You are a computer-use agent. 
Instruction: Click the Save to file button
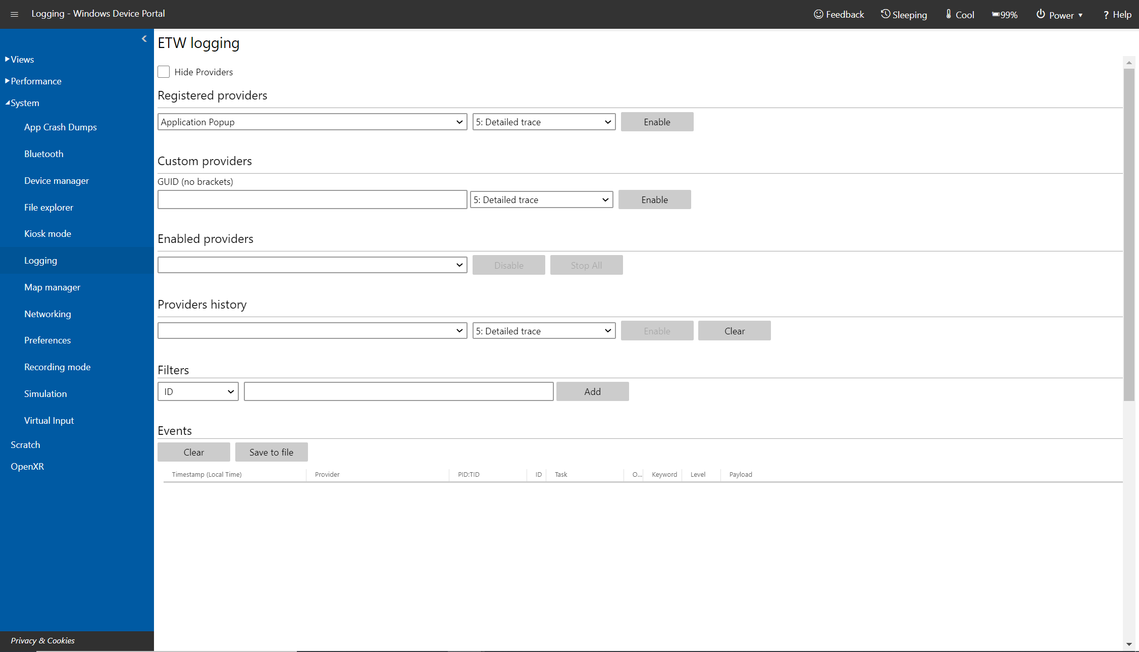click(x=272, y=452)
